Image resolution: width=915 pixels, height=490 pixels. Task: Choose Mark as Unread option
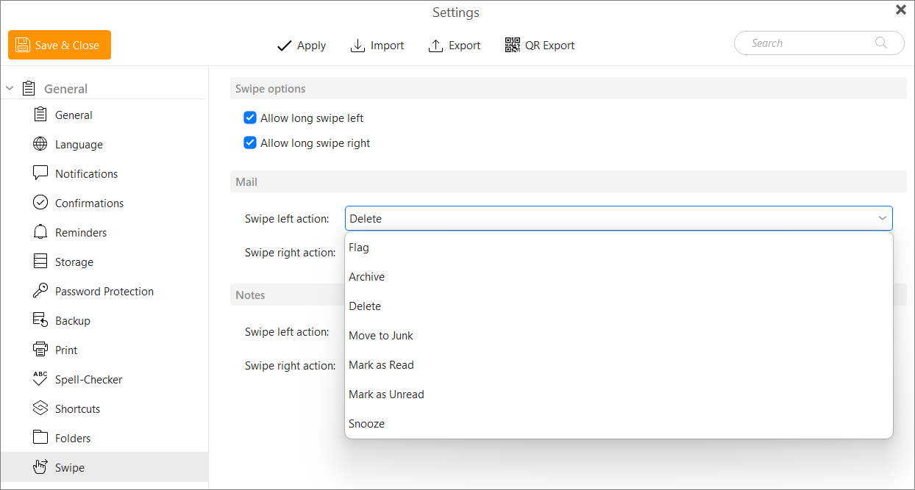click(x=619, y=394)
